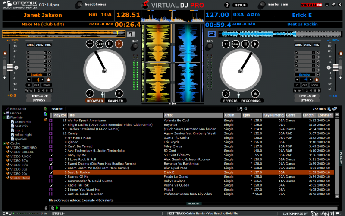
Task: Enable TIMECODE on deck 2
Action: [x=307, y=96]
